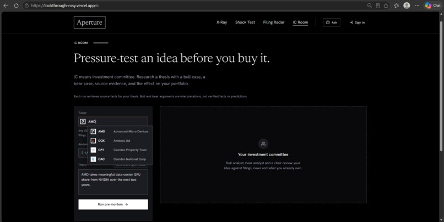Click the 'Your investment committee' heading

[x=263, y=154]
